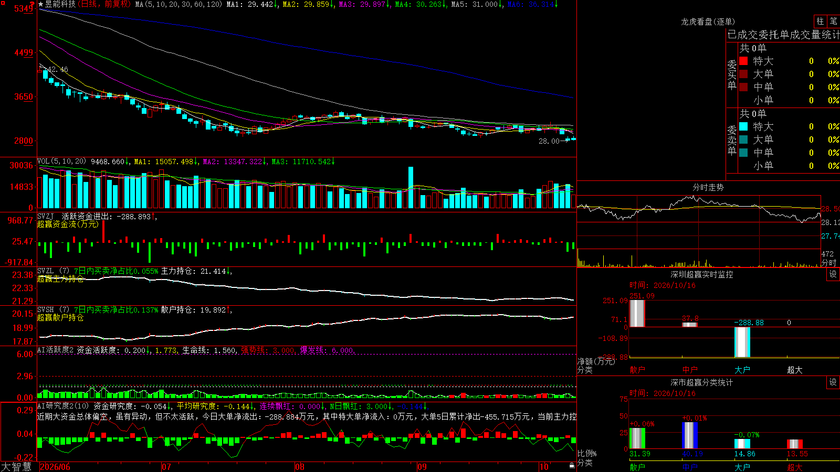Click the dark red 中单 buy-order swatch
This screenshot has height=472, width=840.
tap(743, 87)
